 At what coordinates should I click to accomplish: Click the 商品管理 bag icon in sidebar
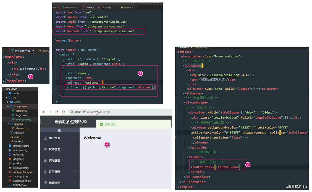tap(45, 160)
